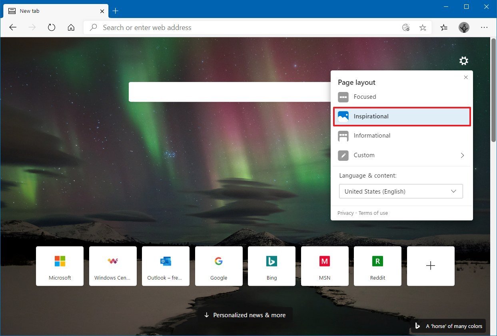
Task: Show Personalized news & more
Action: [x=245, y=315]
